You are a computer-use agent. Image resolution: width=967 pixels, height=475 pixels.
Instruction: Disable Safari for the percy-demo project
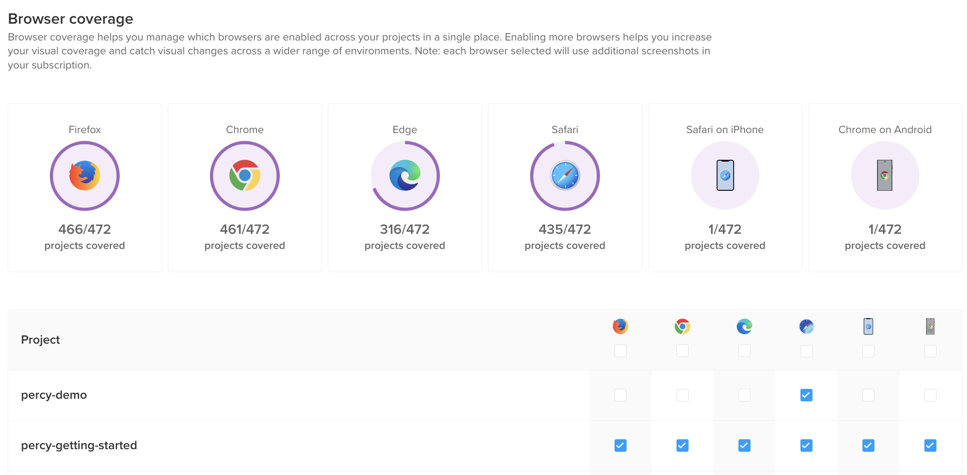pyautogui.click(x=806, y=395)
